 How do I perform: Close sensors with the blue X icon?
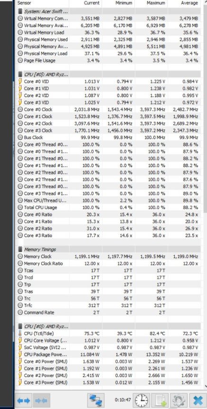click(x=198, y=400)
